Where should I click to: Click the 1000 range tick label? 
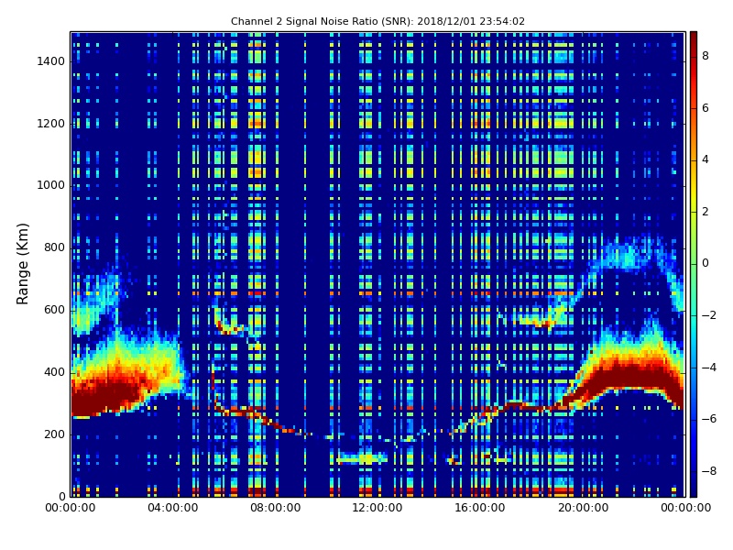pos(50,186)
